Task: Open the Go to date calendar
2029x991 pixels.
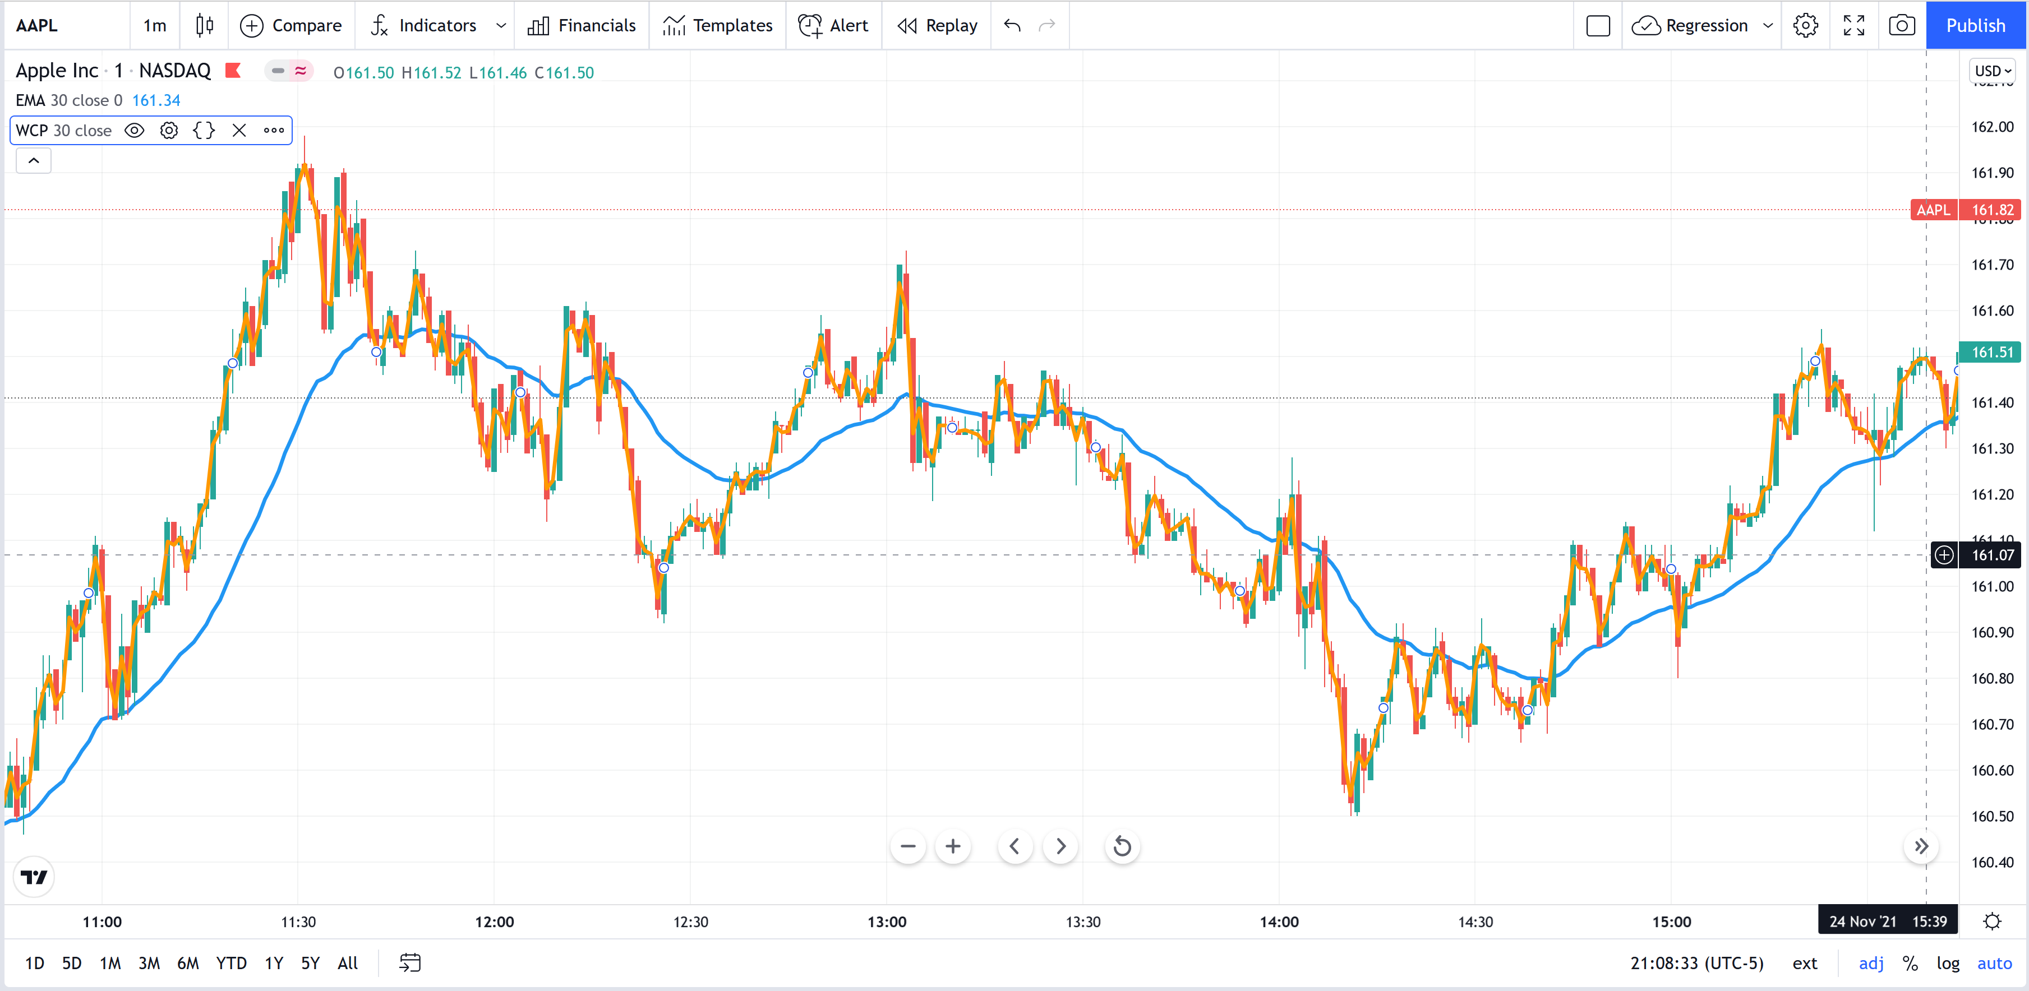Action: pyautogui.click(x=411, y=964)
